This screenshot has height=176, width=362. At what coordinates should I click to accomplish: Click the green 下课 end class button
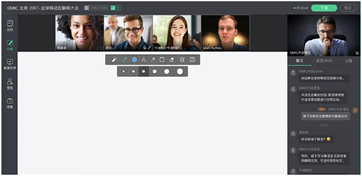click(x=324, y=8)
